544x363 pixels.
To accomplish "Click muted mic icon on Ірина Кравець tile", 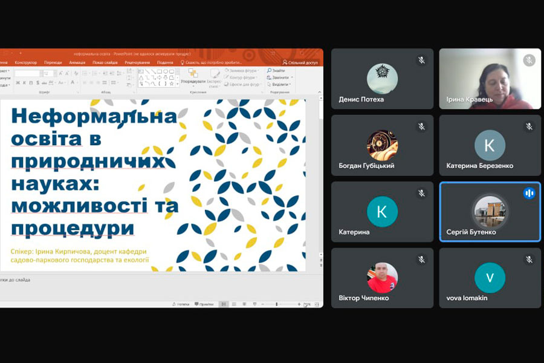I will pyautogui.click(x=529, y=60).
